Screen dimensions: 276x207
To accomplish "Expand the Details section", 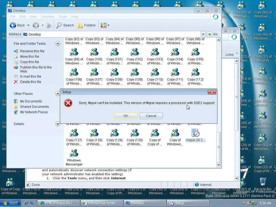I will (58, 124).
